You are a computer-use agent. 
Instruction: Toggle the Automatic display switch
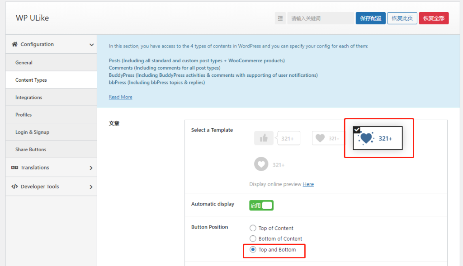[261, 205]
